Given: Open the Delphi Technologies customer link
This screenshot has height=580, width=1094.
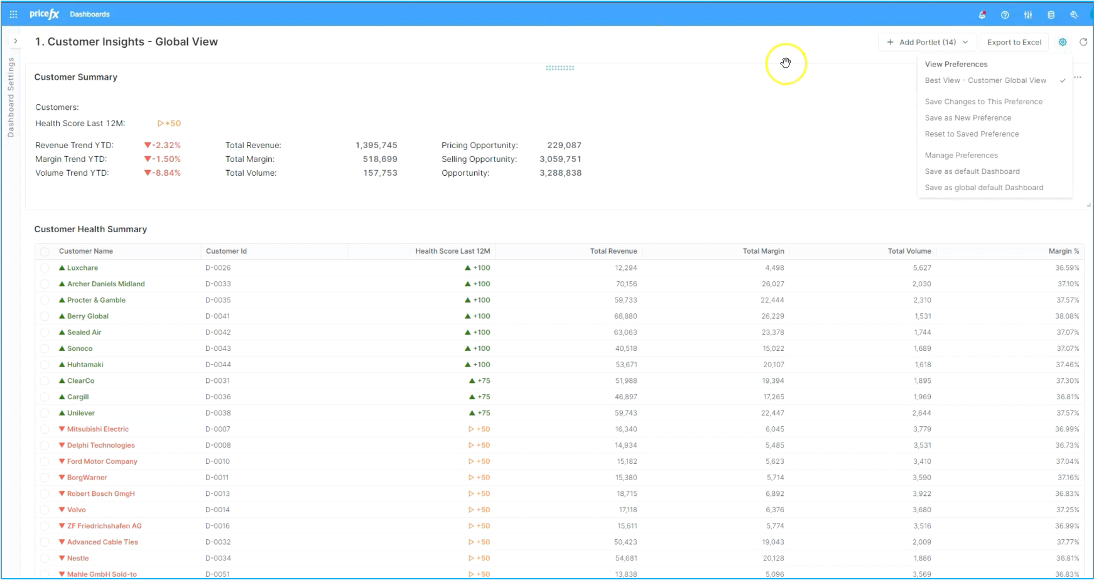Looking at the screenshot, I should tap(101, 446).
